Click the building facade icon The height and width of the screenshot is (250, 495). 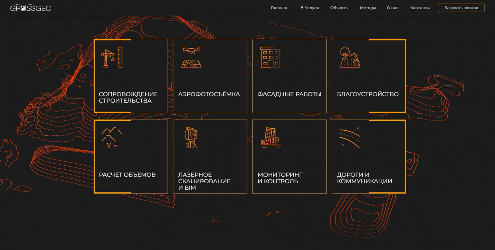point(271,57)
